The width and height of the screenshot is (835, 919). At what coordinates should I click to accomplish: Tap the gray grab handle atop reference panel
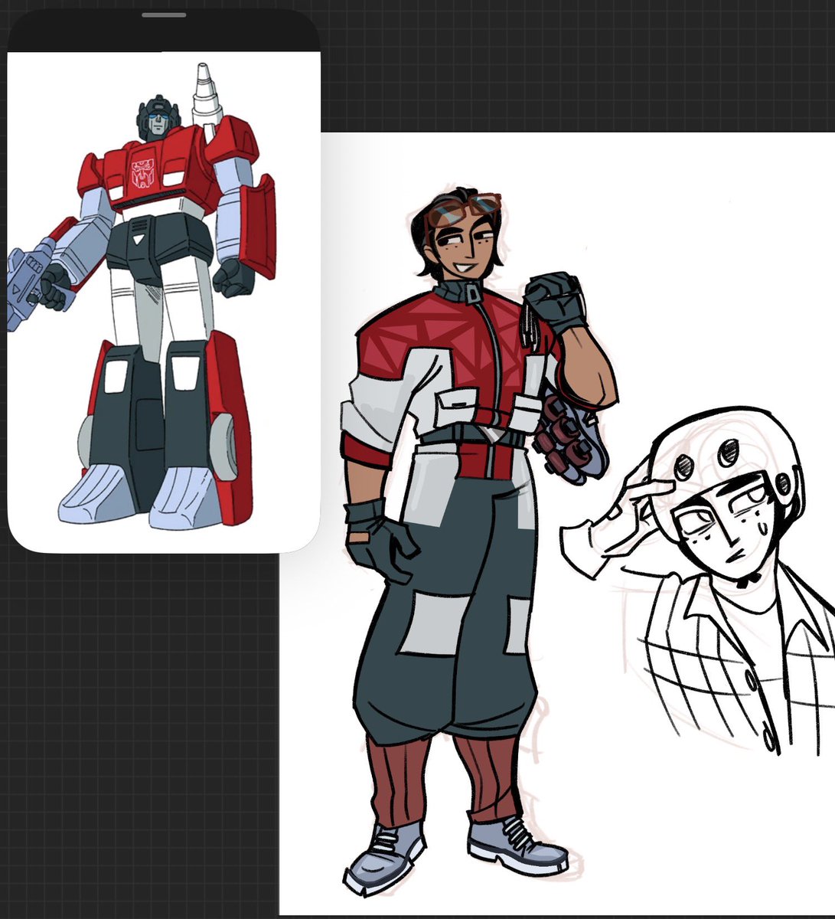pyautogui.click(x=164, y=15)
